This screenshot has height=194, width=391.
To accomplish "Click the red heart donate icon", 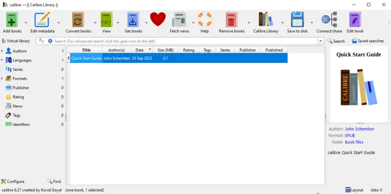I will pyautogui.click(x=158, y=19).
